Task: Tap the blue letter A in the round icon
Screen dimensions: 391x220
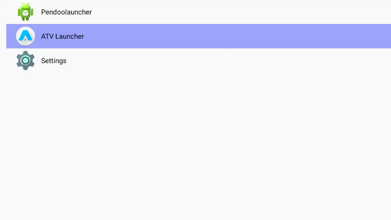Action: [25, 36]
